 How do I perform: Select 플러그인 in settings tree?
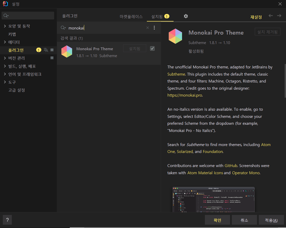point(16,50)
